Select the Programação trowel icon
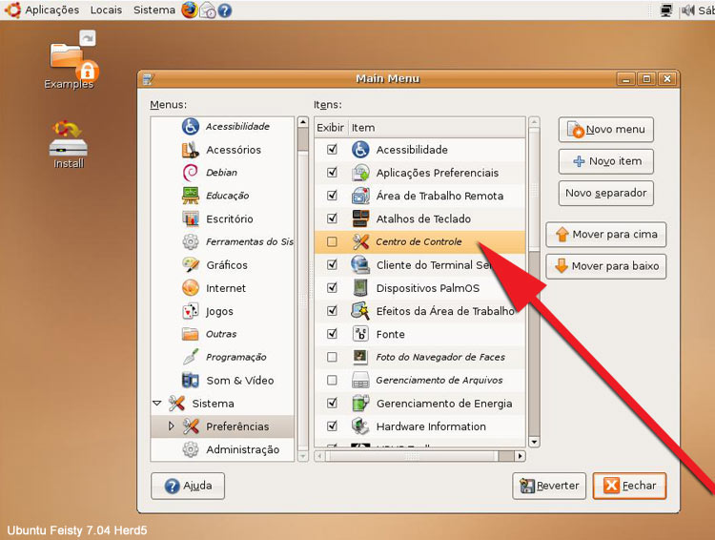This screenshot has height=540, width=715. (x=190, y=357)
